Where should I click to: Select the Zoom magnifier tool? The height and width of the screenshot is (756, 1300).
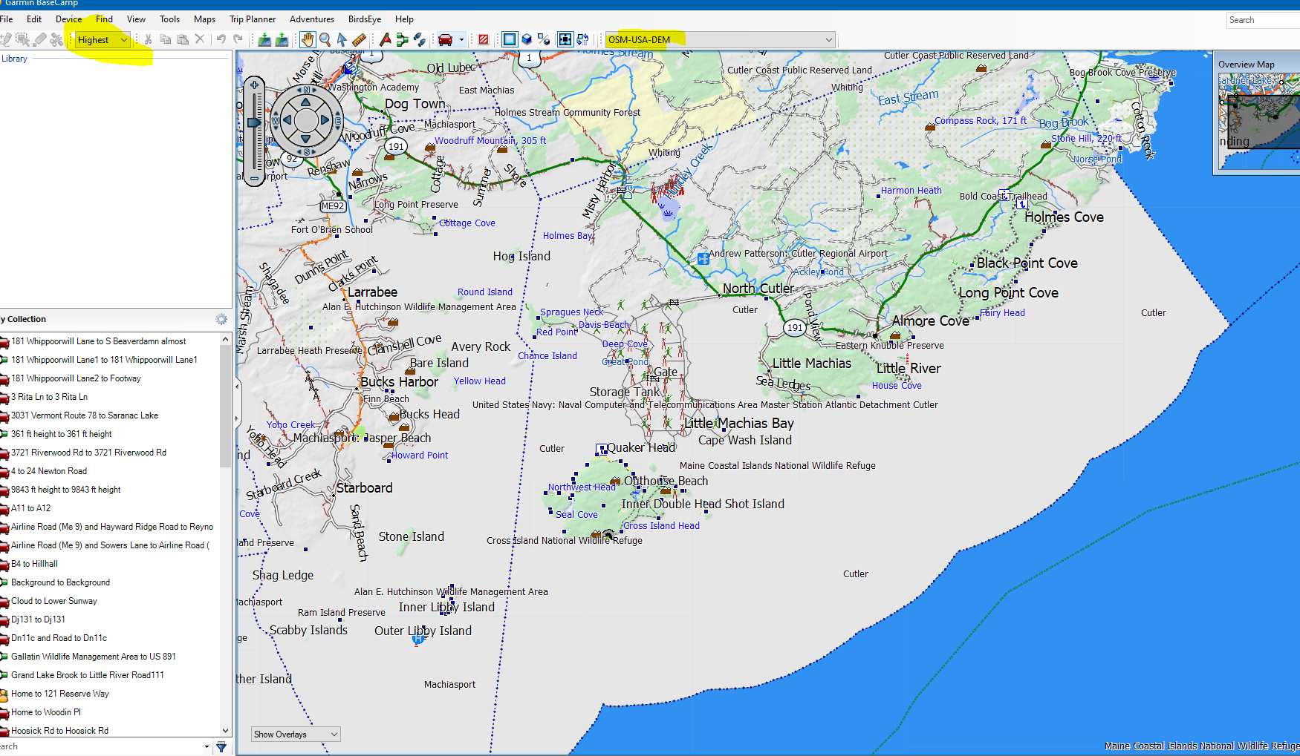coord(325,40)
